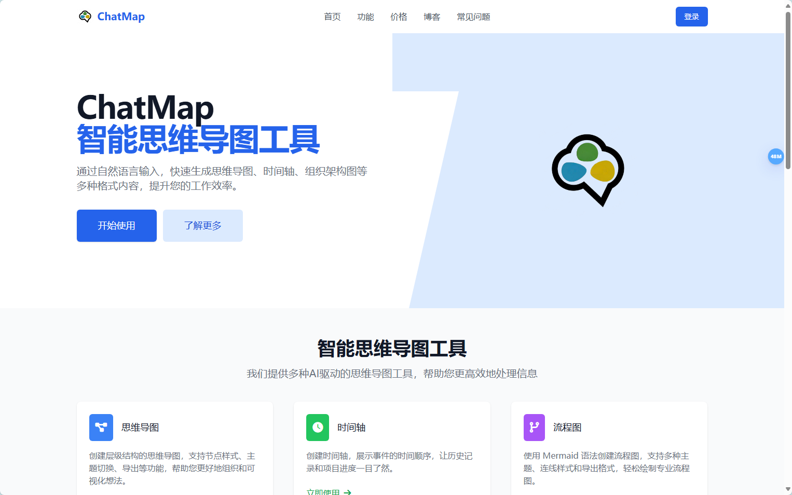The image size is (792, 495).
Task: Click the blue 思维导图 card icon
Action: (x=101, y=428)
